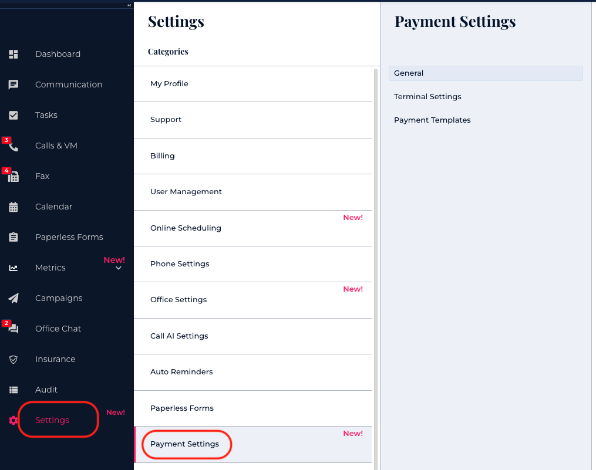Viewport: 596px width, 470px height.
Task: Click the Insurance shield icon
Action: coord(14,359)
